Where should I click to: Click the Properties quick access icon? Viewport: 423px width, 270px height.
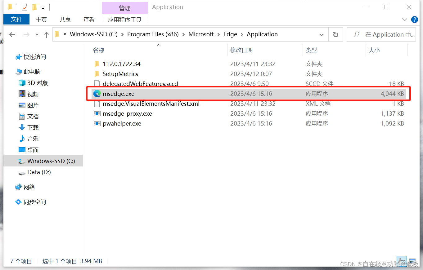[25, 7]
